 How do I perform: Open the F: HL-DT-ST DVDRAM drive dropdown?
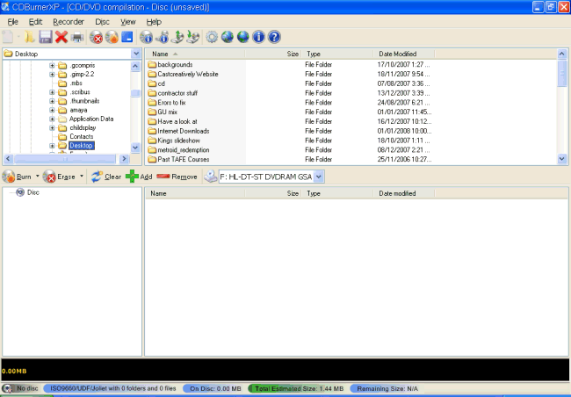pos(319,177)
